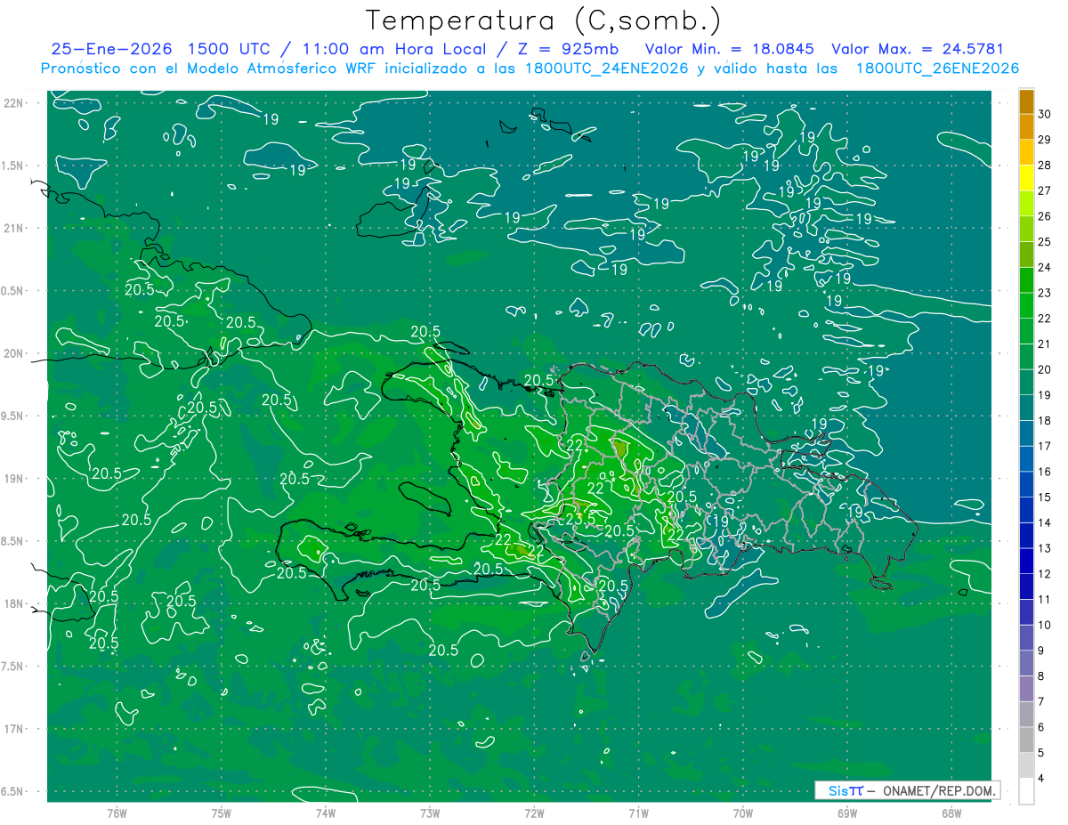
Task: Click the '74W' longitude axis label
Action: click(325, 813)
